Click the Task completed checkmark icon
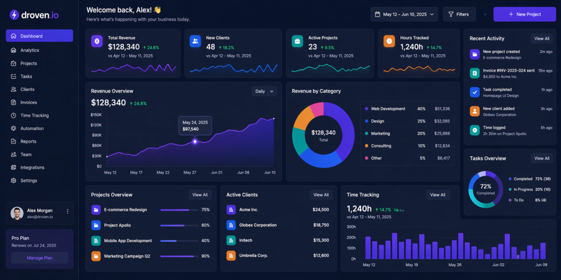This screenshot has width=561, height=280. click(474, 92)
